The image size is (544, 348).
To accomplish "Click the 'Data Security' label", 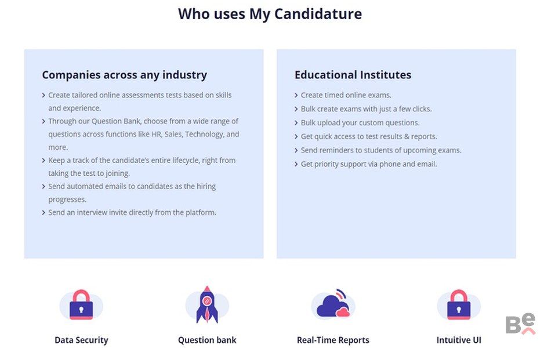I will 81,340.
